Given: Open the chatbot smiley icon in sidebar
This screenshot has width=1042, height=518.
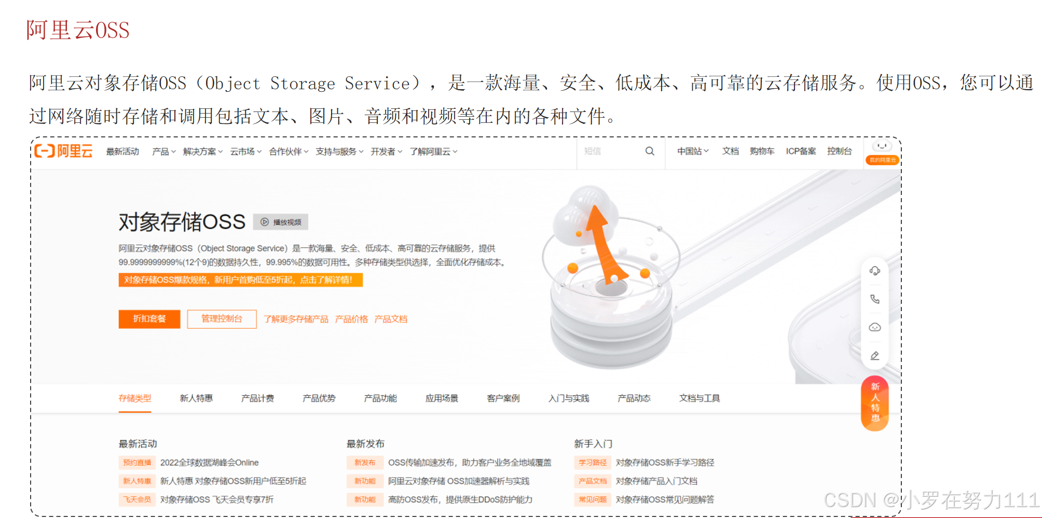Looking at the screenshot, I should click(x=875, y=327).
